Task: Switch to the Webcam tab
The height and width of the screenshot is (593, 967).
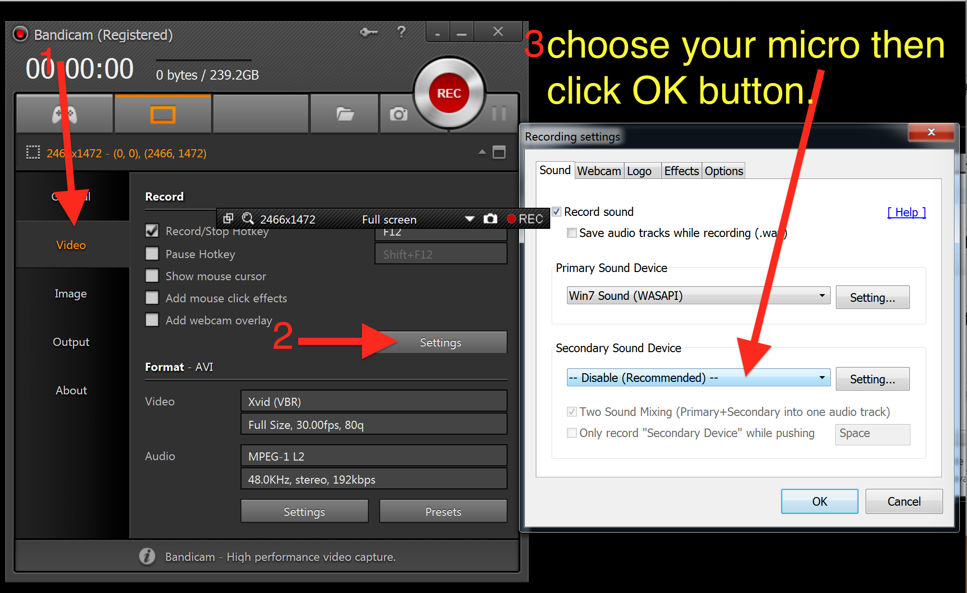Action: click(599, 171)
